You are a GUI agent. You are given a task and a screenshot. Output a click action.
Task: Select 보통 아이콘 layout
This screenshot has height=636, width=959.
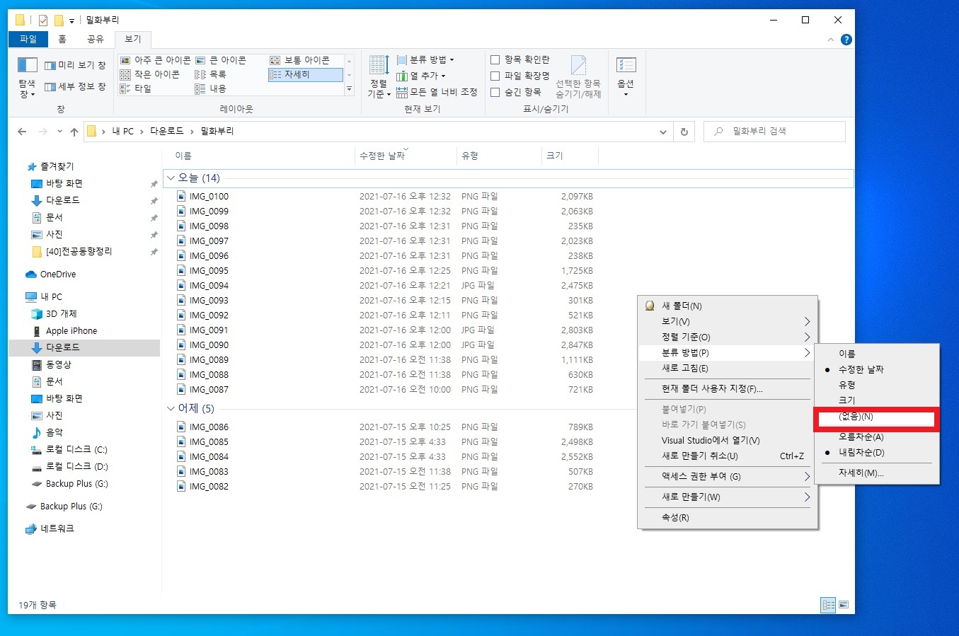pos(300,60)
